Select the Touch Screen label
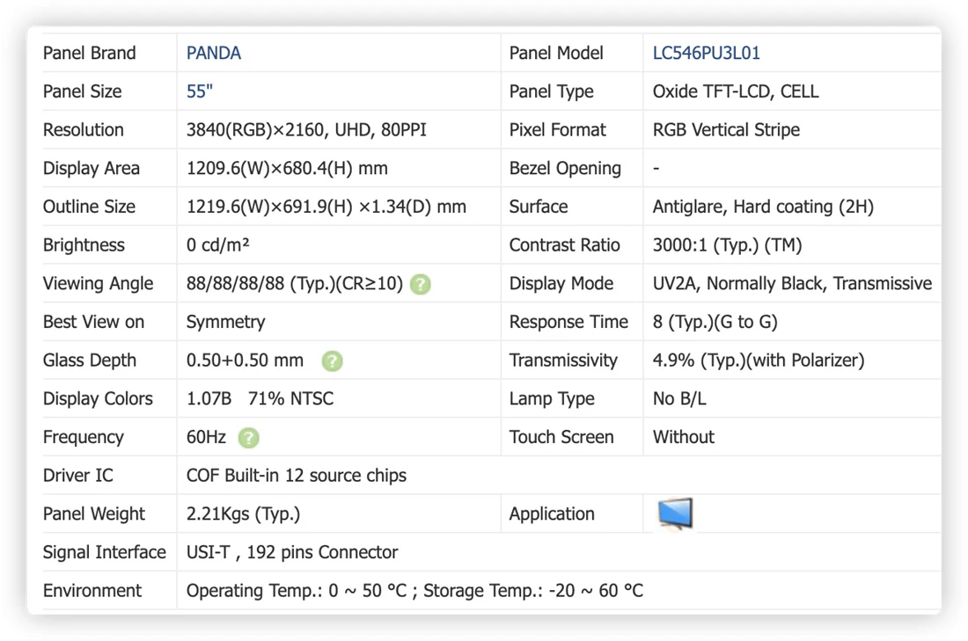The width and height of the screenshot is (968, 641). pyautogui.click(x=561, y=437)
